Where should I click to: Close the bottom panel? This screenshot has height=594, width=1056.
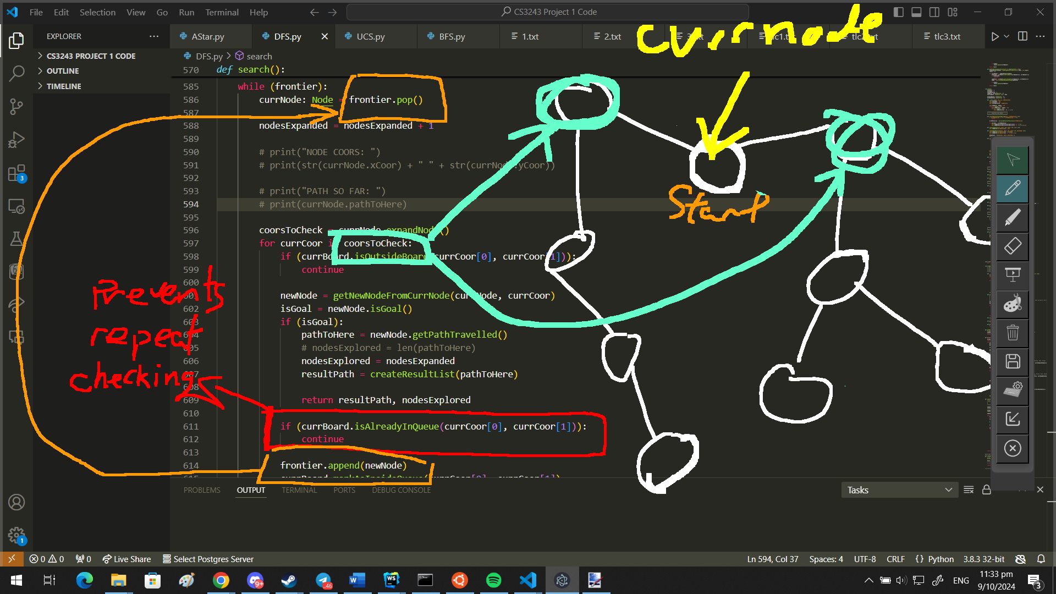click(1040, 490)
